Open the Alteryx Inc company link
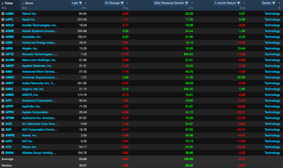The image size is (283, 168). coord(29,147)
